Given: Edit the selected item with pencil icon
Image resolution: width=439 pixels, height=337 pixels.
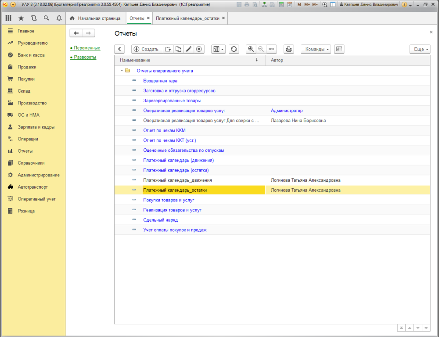Looking at the screenshot, I should pos(189,49).
